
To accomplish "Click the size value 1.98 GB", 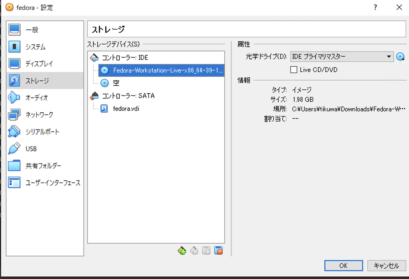I will [x=303, y=99].
